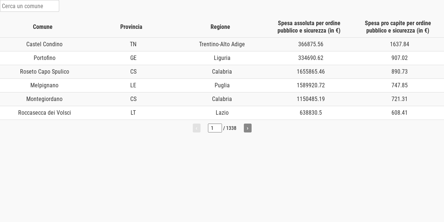Select the Melpignano row name
Screen dimensions: 444x222
44,85
